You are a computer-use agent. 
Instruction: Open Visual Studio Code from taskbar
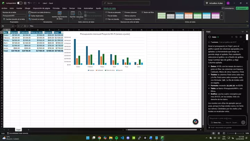(122, 138)
